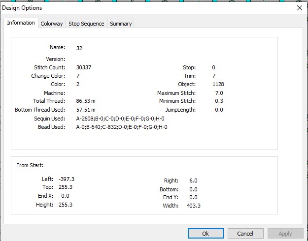The image size is (308, 241).
Task: Confirm with the Ok button
Action: tap(205, 233)
